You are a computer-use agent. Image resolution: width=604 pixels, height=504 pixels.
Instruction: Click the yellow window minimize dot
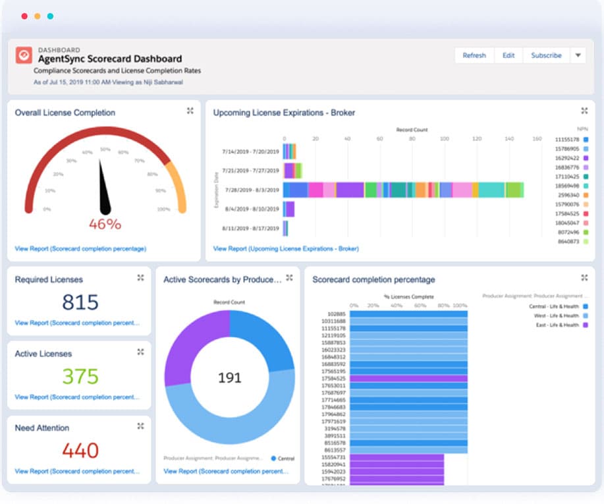pyautogui.click(x=38, y=16)
